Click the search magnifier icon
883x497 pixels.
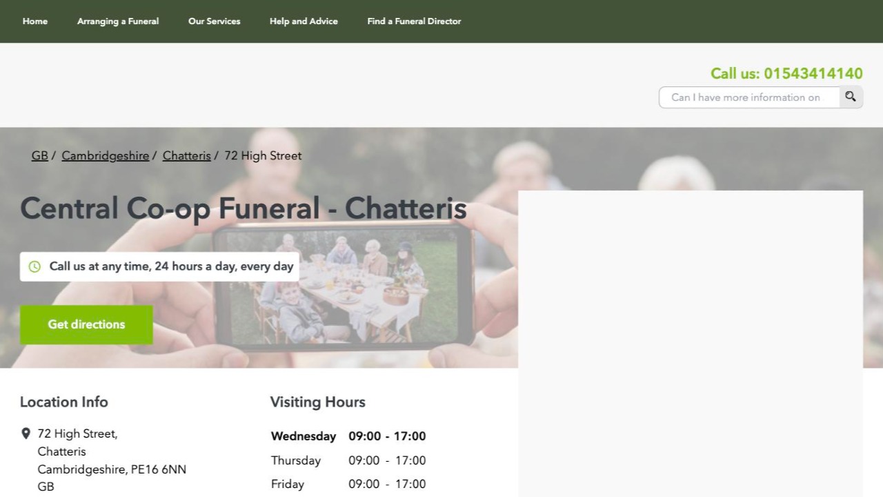pos(851,97)
